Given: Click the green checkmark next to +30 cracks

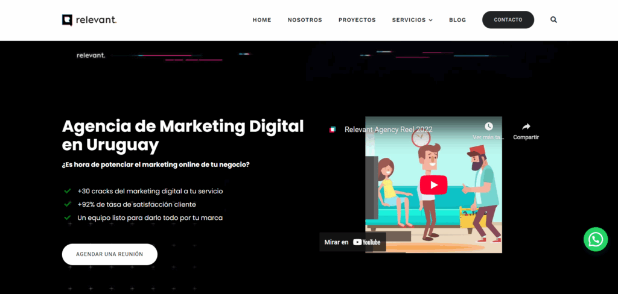Looking at the screenshot, I should coord(68,191).
